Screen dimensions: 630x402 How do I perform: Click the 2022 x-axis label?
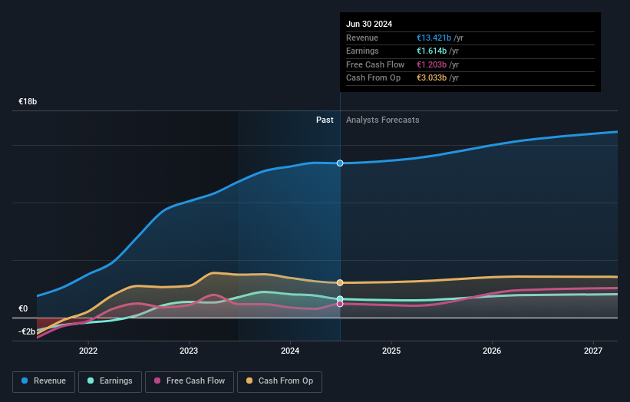click(x=88, y=351)
